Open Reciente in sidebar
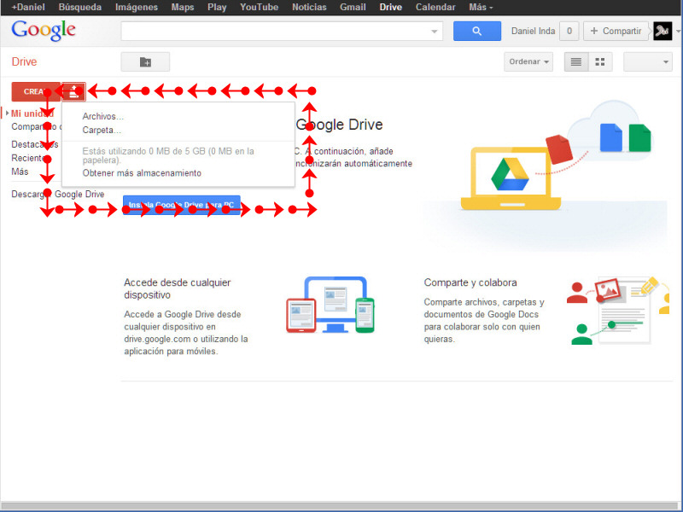 (28, 158)
